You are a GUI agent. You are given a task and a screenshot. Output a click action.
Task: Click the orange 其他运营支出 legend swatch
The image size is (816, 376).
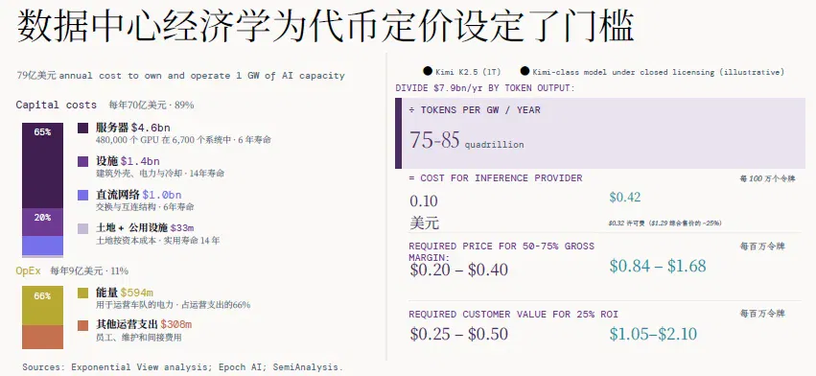(x=82, y=325)
